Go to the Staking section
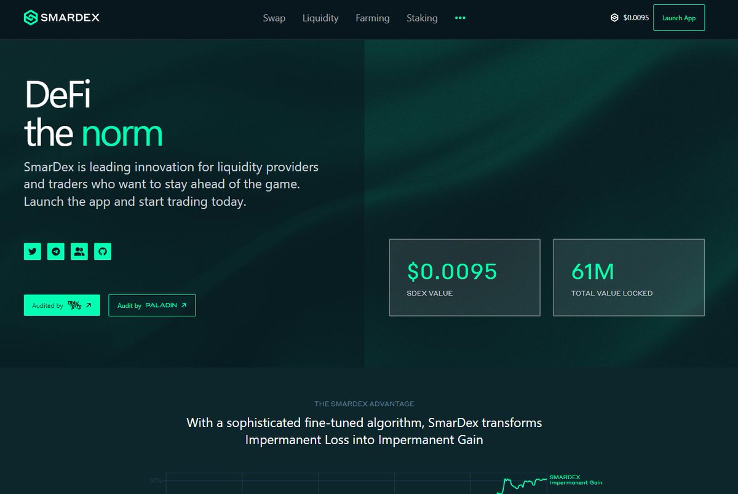 click(x=422, y=18)
